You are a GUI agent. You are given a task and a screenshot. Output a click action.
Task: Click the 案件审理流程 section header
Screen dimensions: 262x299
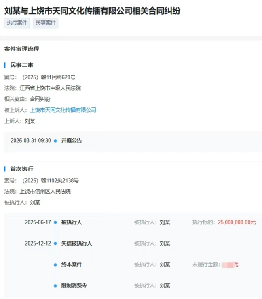(x=21, y=49)
